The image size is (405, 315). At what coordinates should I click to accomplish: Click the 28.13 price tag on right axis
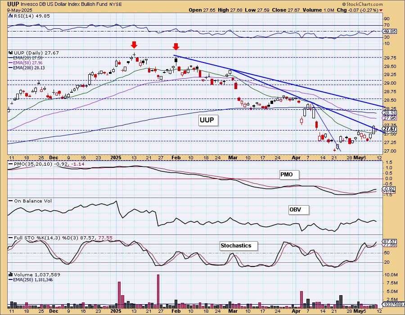390,113
